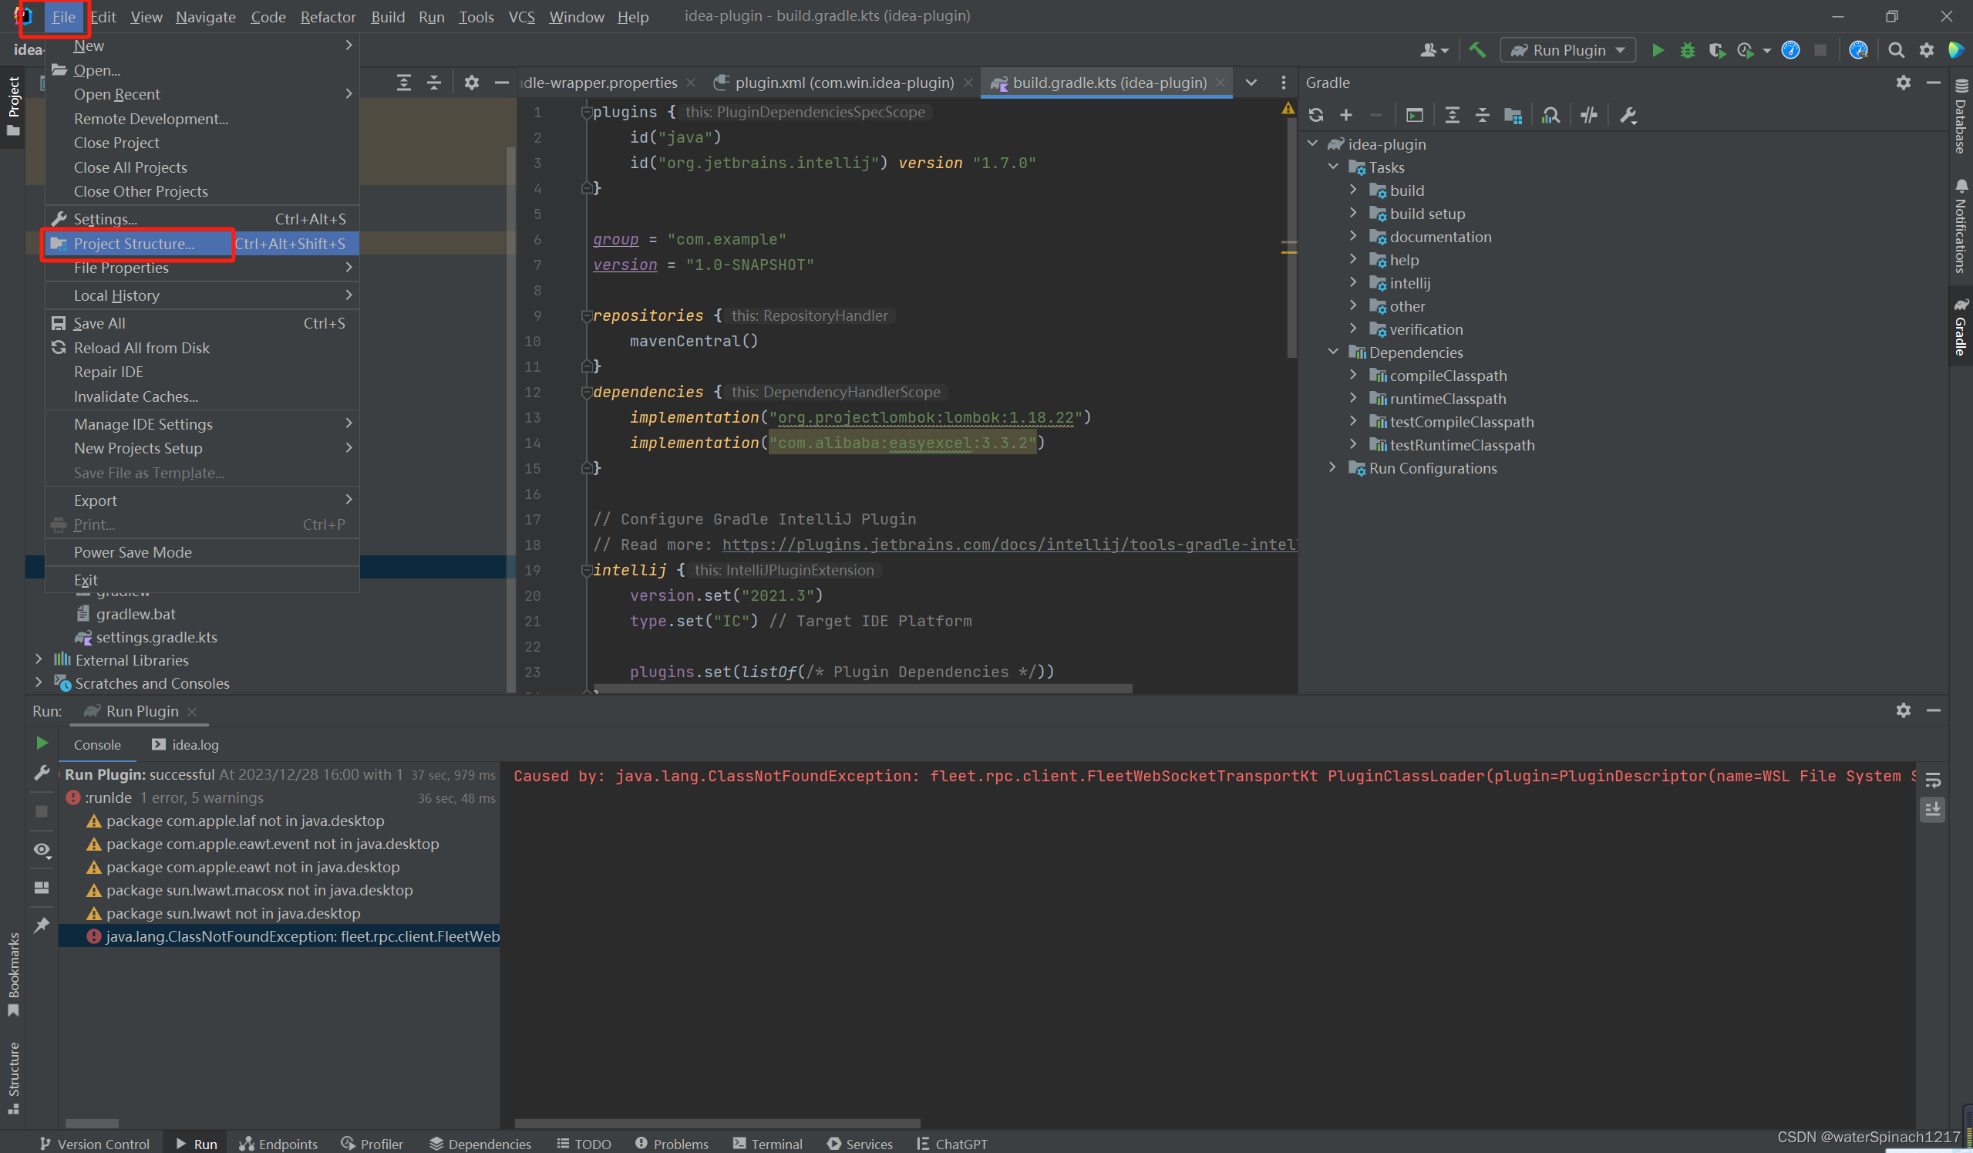This screenshot has width=1973, height=1153.
Task: Click Gradle build tool settings wrench
Action: point(1628,115)
